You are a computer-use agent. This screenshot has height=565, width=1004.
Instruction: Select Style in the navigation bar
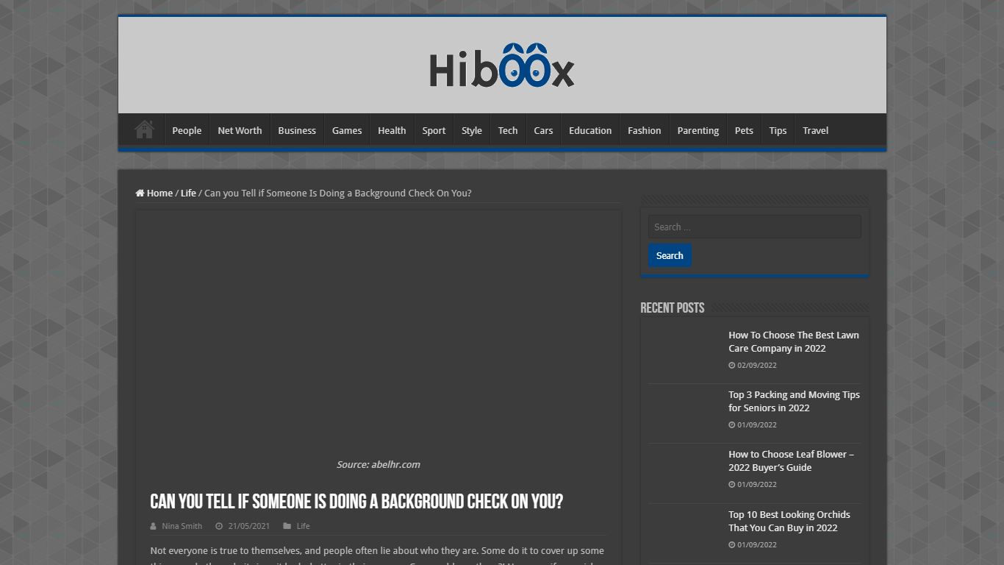click(x=472, y=130)
